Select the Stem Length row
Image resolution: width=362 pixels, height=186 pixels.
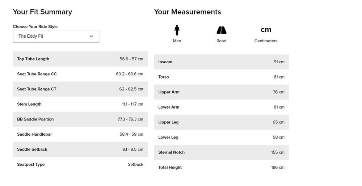[80, 104]
